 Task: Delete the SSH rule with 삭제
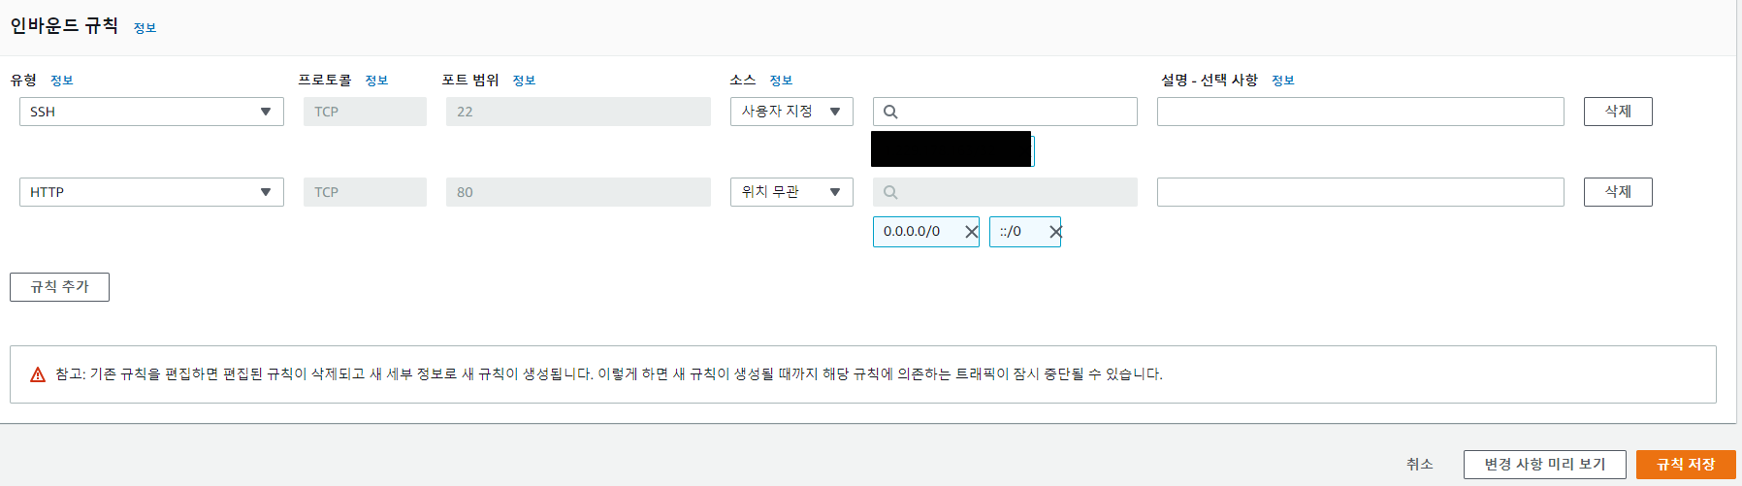(x=1618, y=112)
